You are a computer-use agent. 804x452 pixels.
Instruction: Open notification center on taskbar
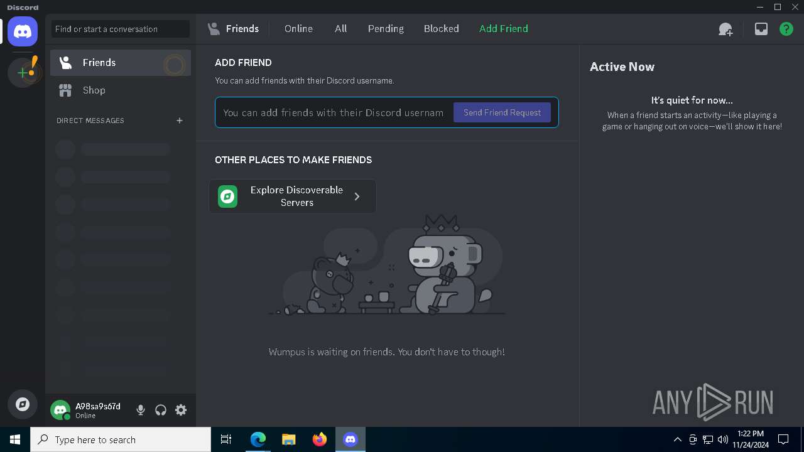(783, 439)
